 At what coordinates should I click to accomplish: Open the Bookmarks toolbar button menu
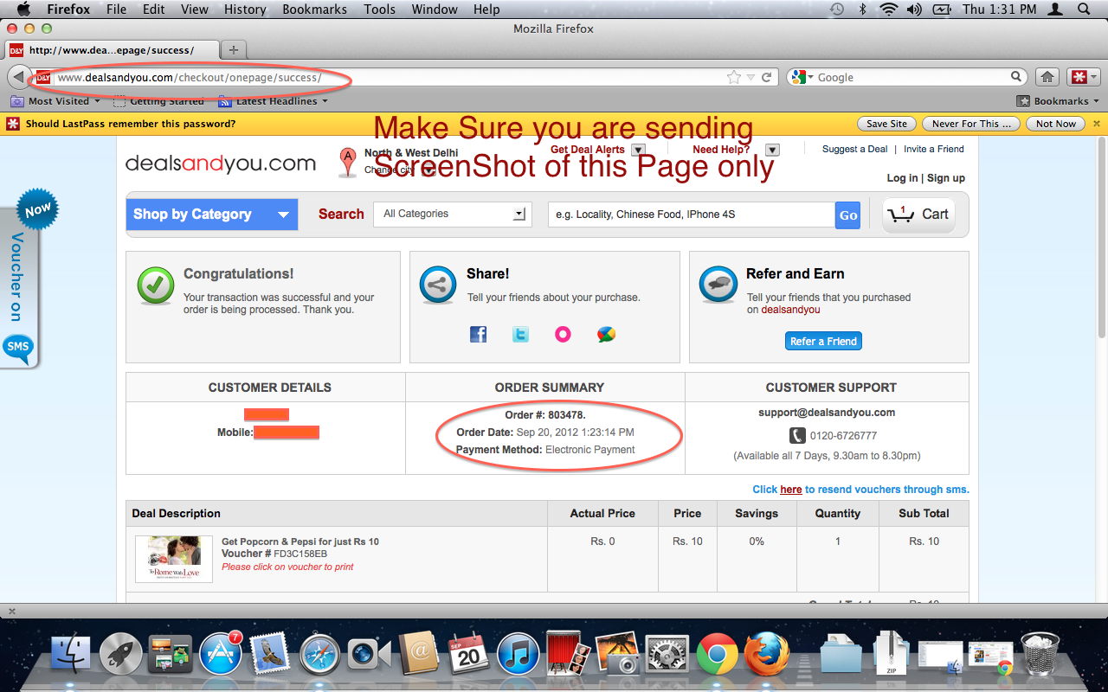click(1058, 101)
